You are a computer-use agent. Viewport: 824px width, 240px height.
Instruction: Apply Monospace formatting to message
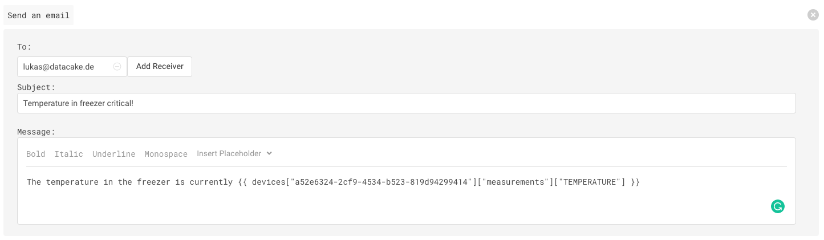coord(166,154)
